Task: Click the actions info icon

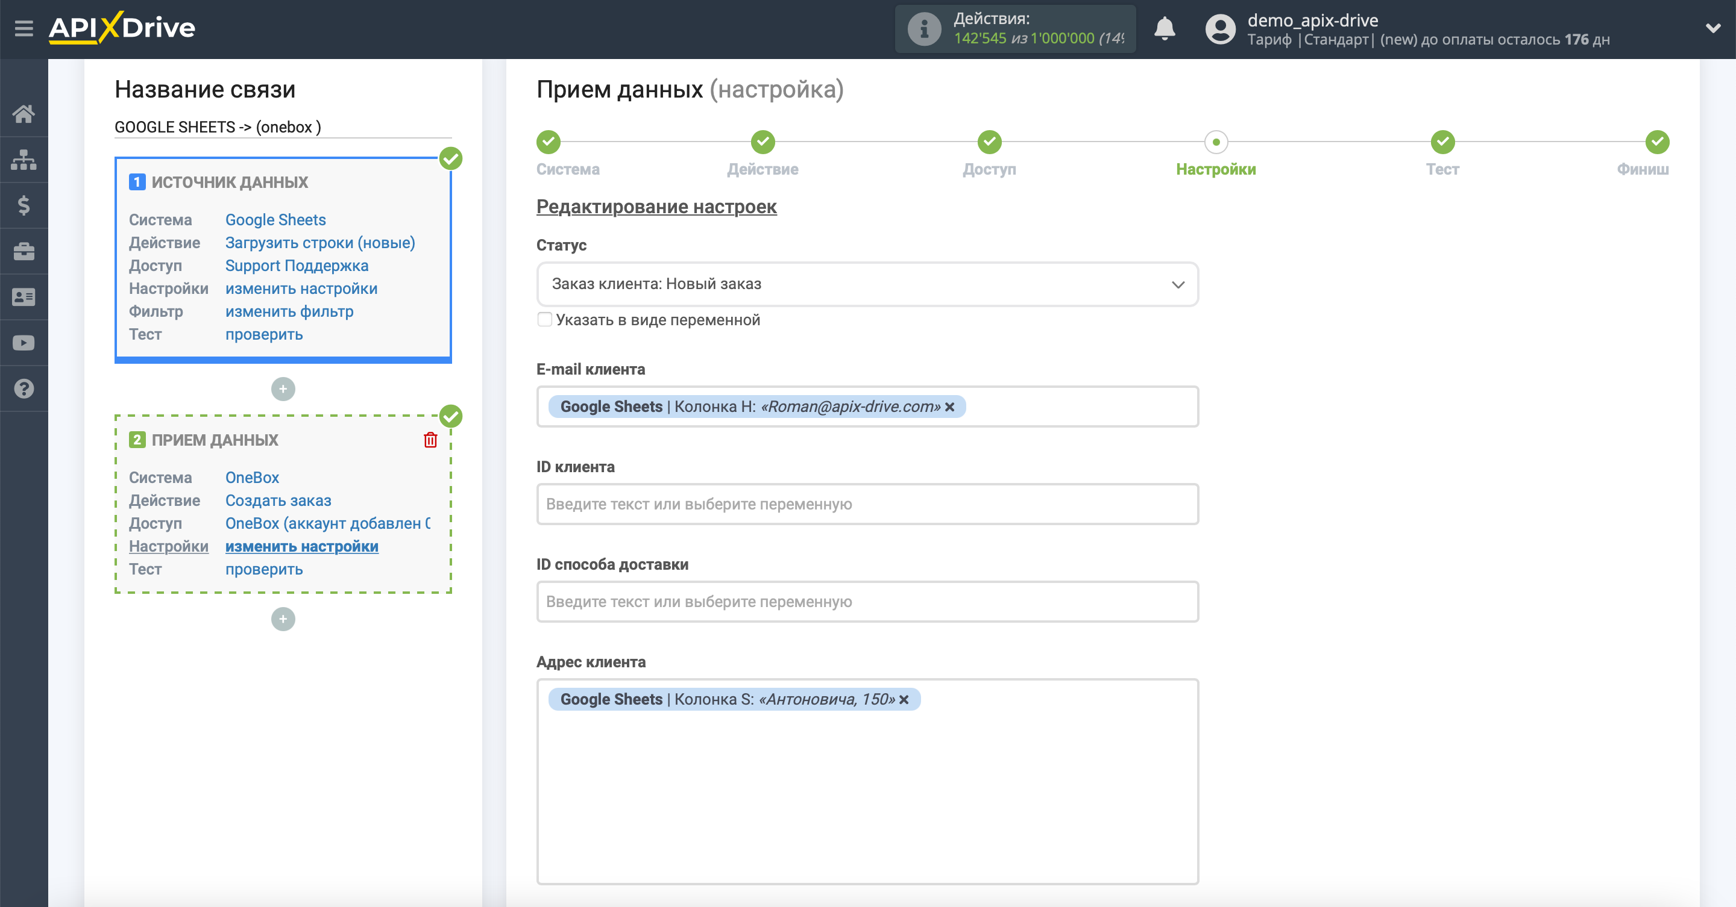Action: click(x=924, y=29)
